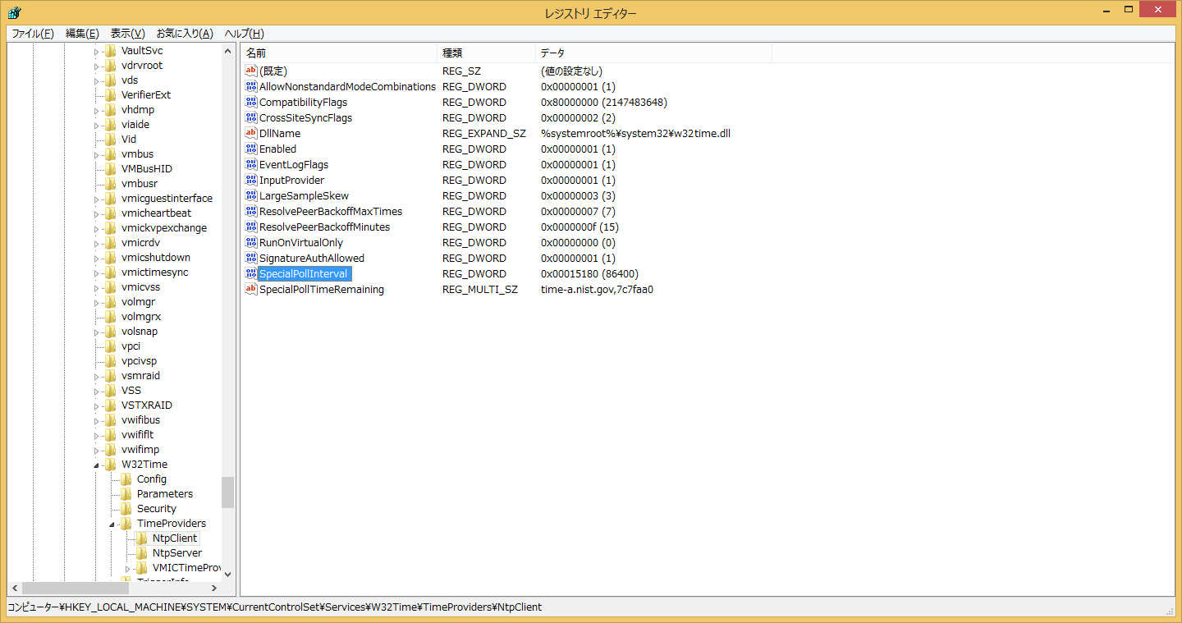
Task: Sort values by the 名前 column header
Action: pyautogui.click(x=339, y=53)
